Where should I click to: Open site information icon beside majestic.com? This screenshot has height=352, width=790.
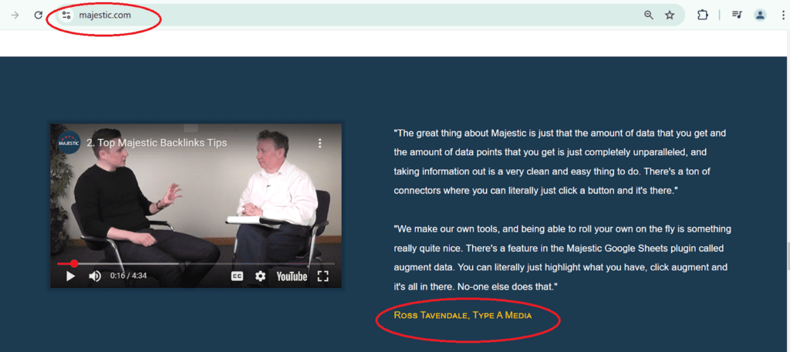click(66, 15)
